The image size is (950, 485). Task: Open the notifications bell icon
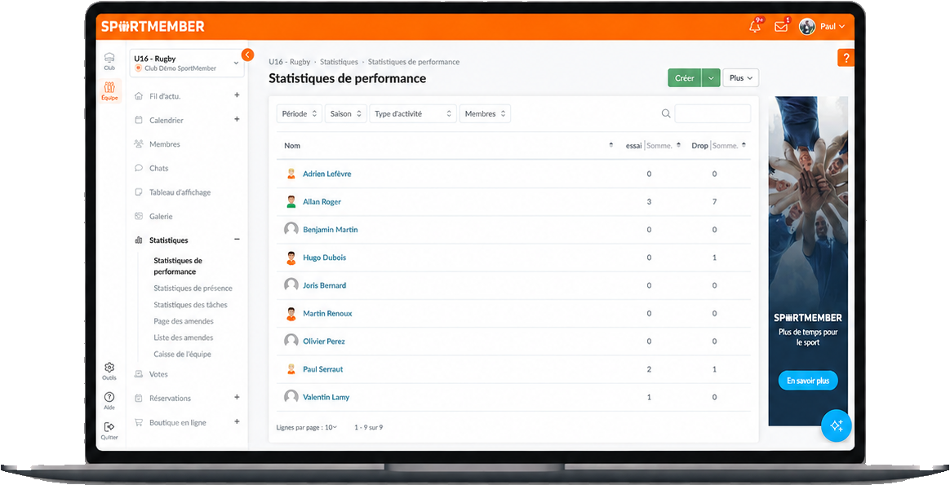tap(755, 27)
